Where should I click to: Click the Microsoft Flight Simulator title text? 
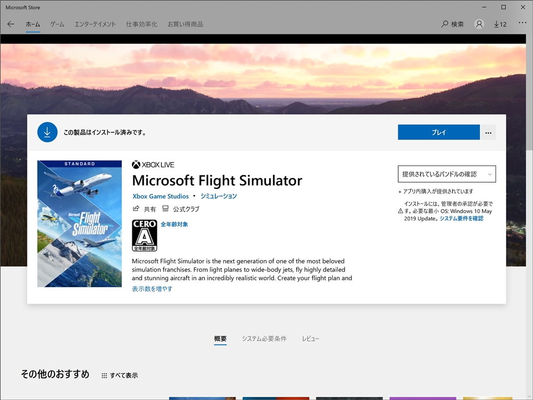click(217, 180)
